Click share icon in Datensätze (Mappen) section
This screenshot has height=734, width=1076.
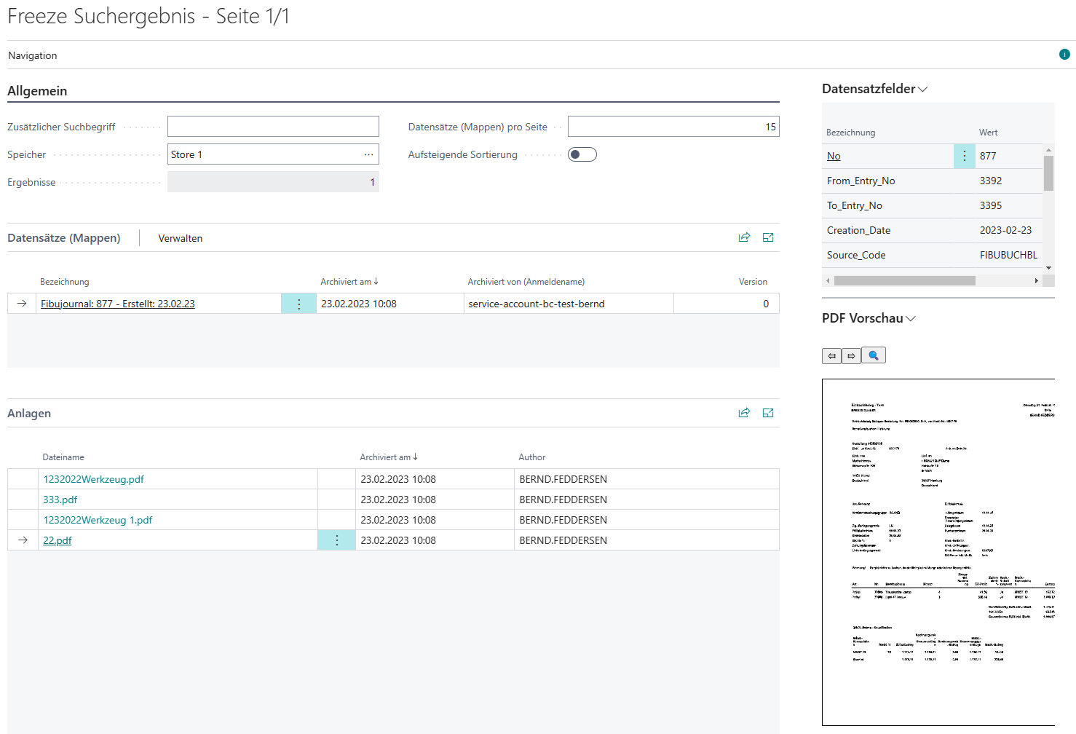744,237
